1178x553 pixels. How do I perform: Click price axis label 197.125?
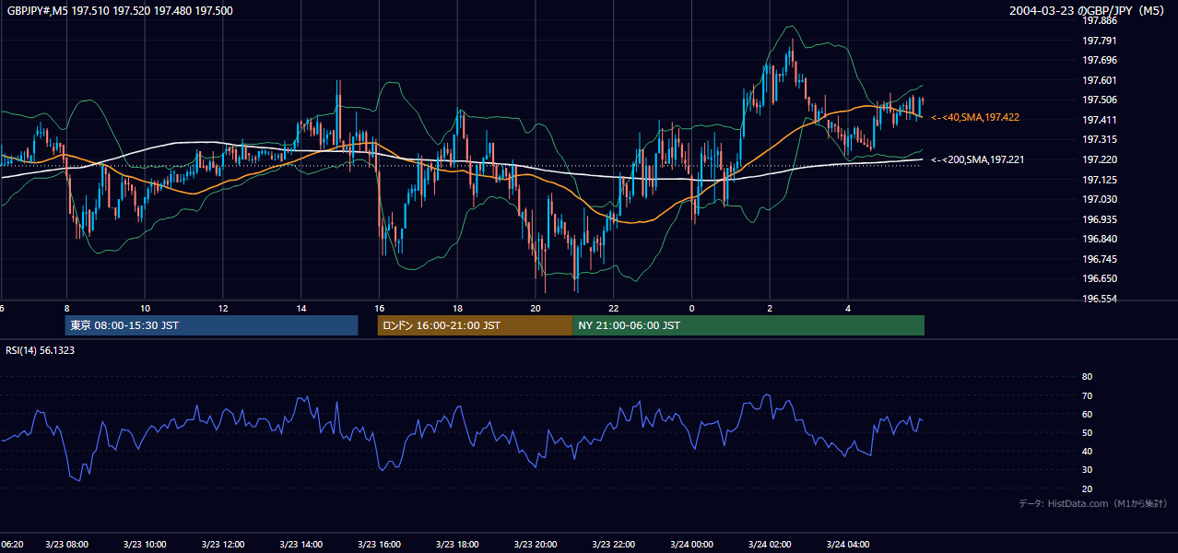click(1100, 180)
